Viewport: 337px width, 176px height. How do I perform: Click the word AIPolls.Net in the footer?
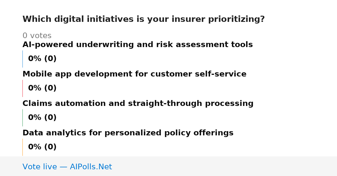pyautogui.click(x=91, y=167)
